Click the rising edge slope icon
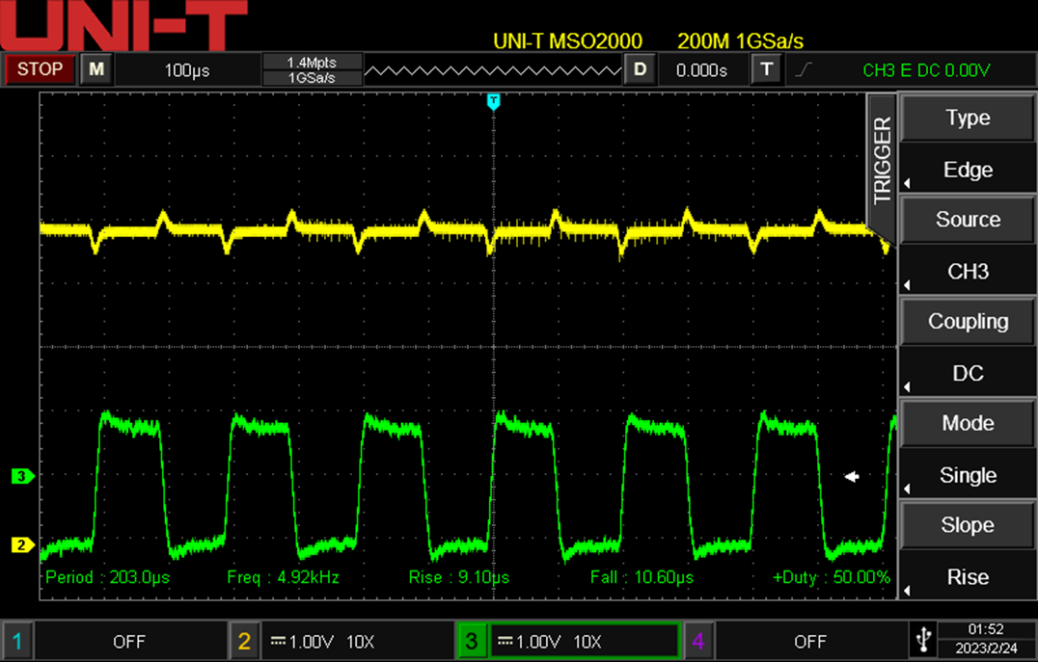 [804, 69]
